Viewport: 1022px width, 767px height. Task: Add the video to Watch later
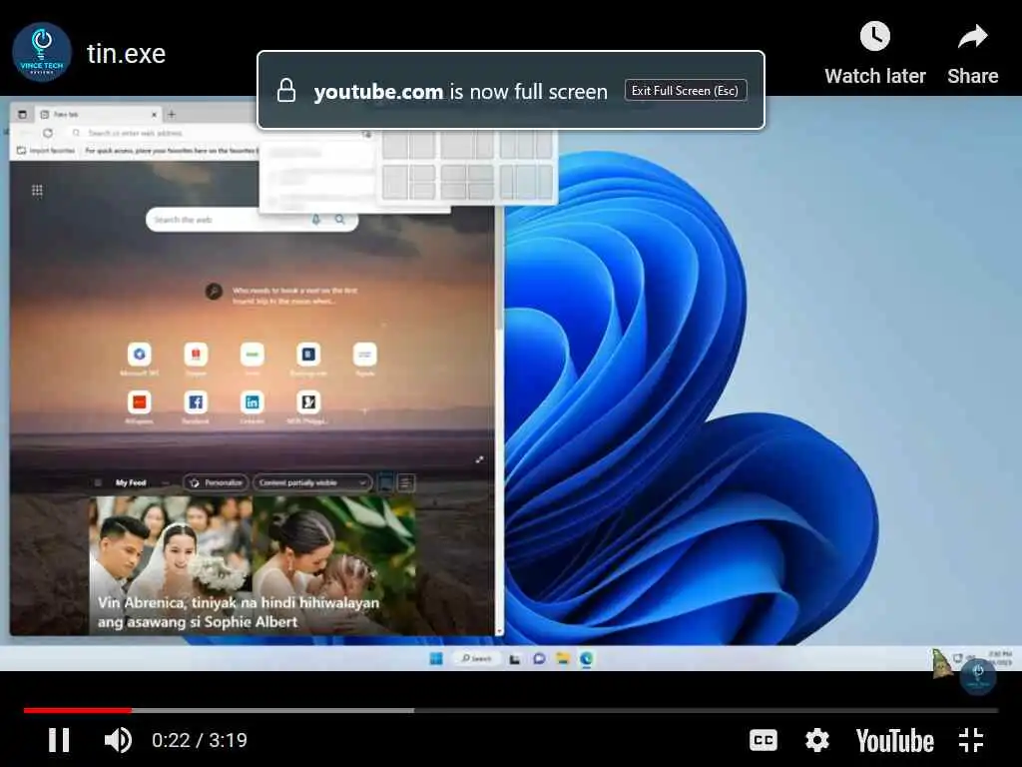[x=874, y=54]
